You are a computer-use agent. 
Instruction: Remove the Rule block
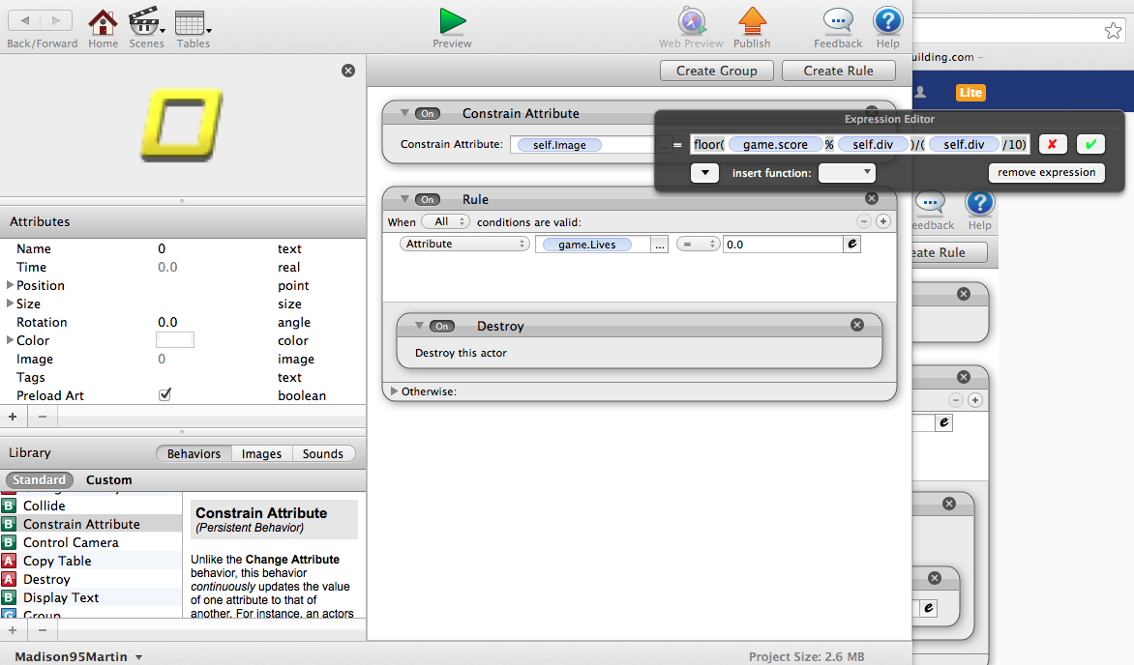point(872,198)
